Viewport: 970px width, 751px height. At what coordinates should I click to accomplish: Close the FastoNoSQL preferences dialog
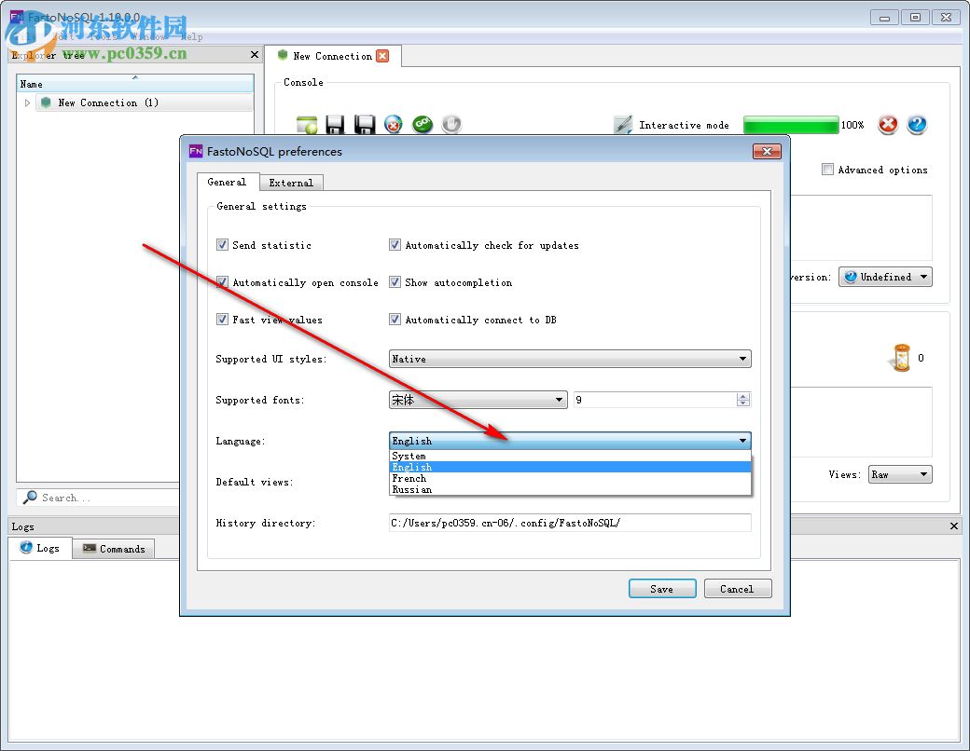(x=767, y=152)
